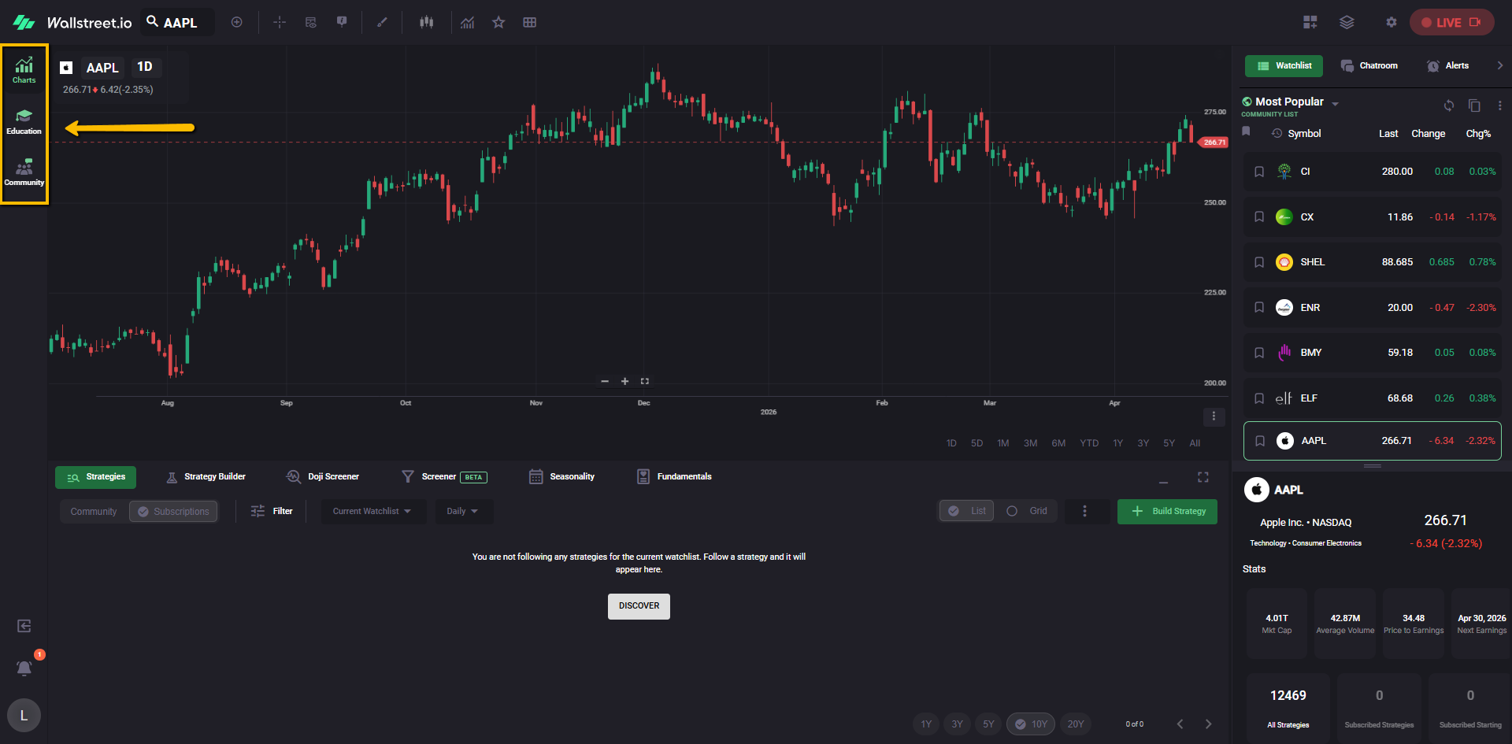The image size is (1512, 744).
Task: Toggle the Subscriptions filter
Action: pyautogui.click(x=173, y=512)
